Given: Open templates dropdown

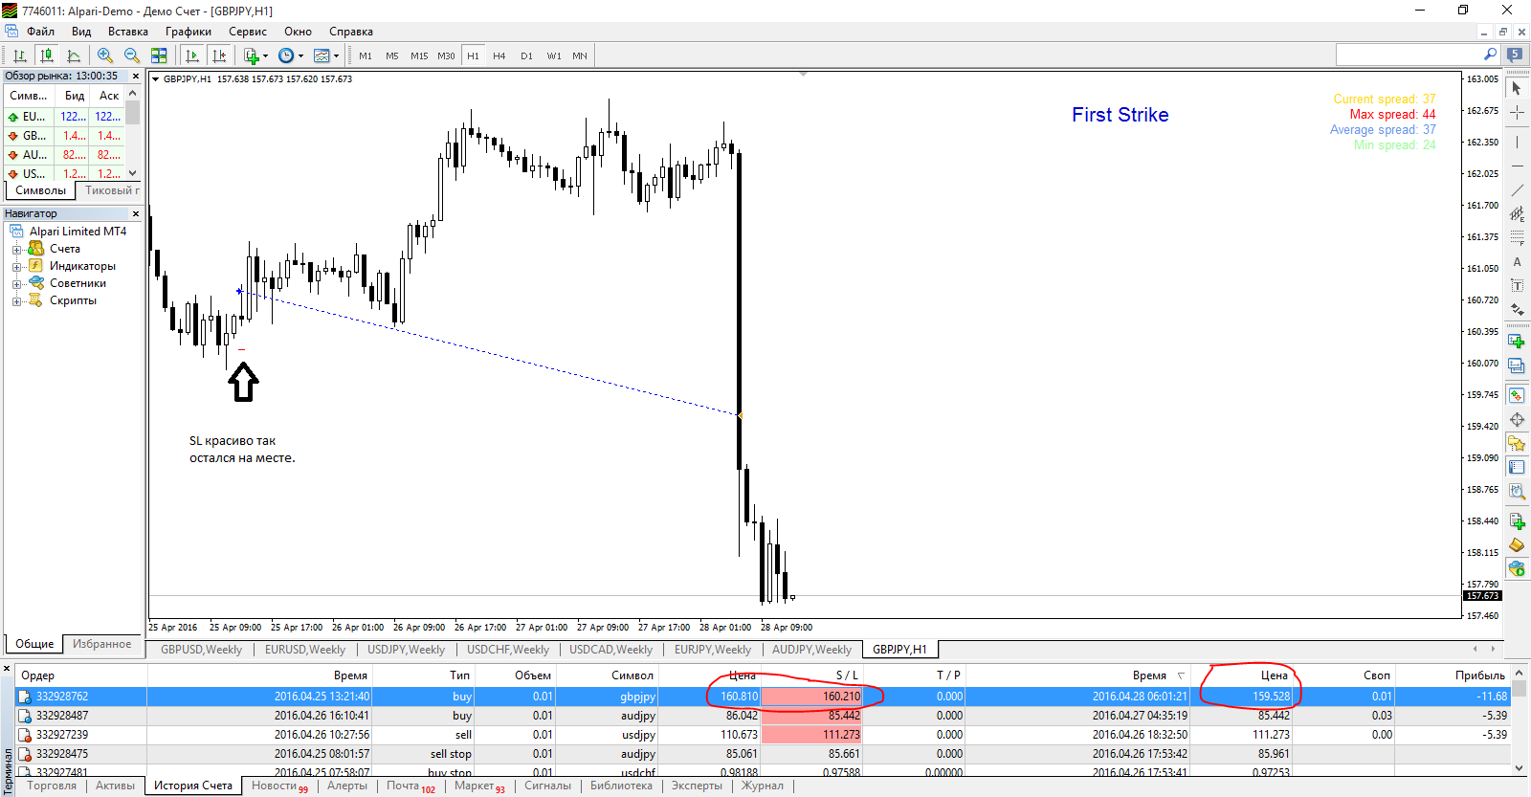Looking at the screenshot, I should (x=326, y=55).
